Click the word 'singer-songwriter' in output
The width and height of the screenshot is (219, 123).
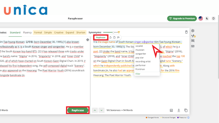tap(144, 42)
